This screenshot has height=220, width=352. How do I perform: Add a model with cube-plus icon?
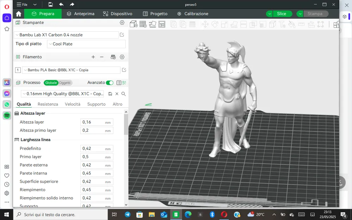[x=134, y=24]
